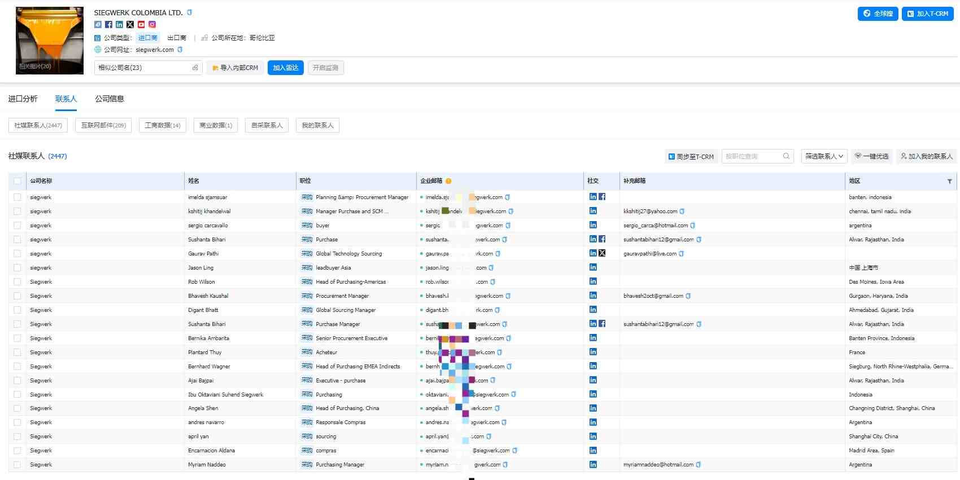Open the region column filter icon
The width and height of the screenshot is (960, 480).
pos(949,181)
